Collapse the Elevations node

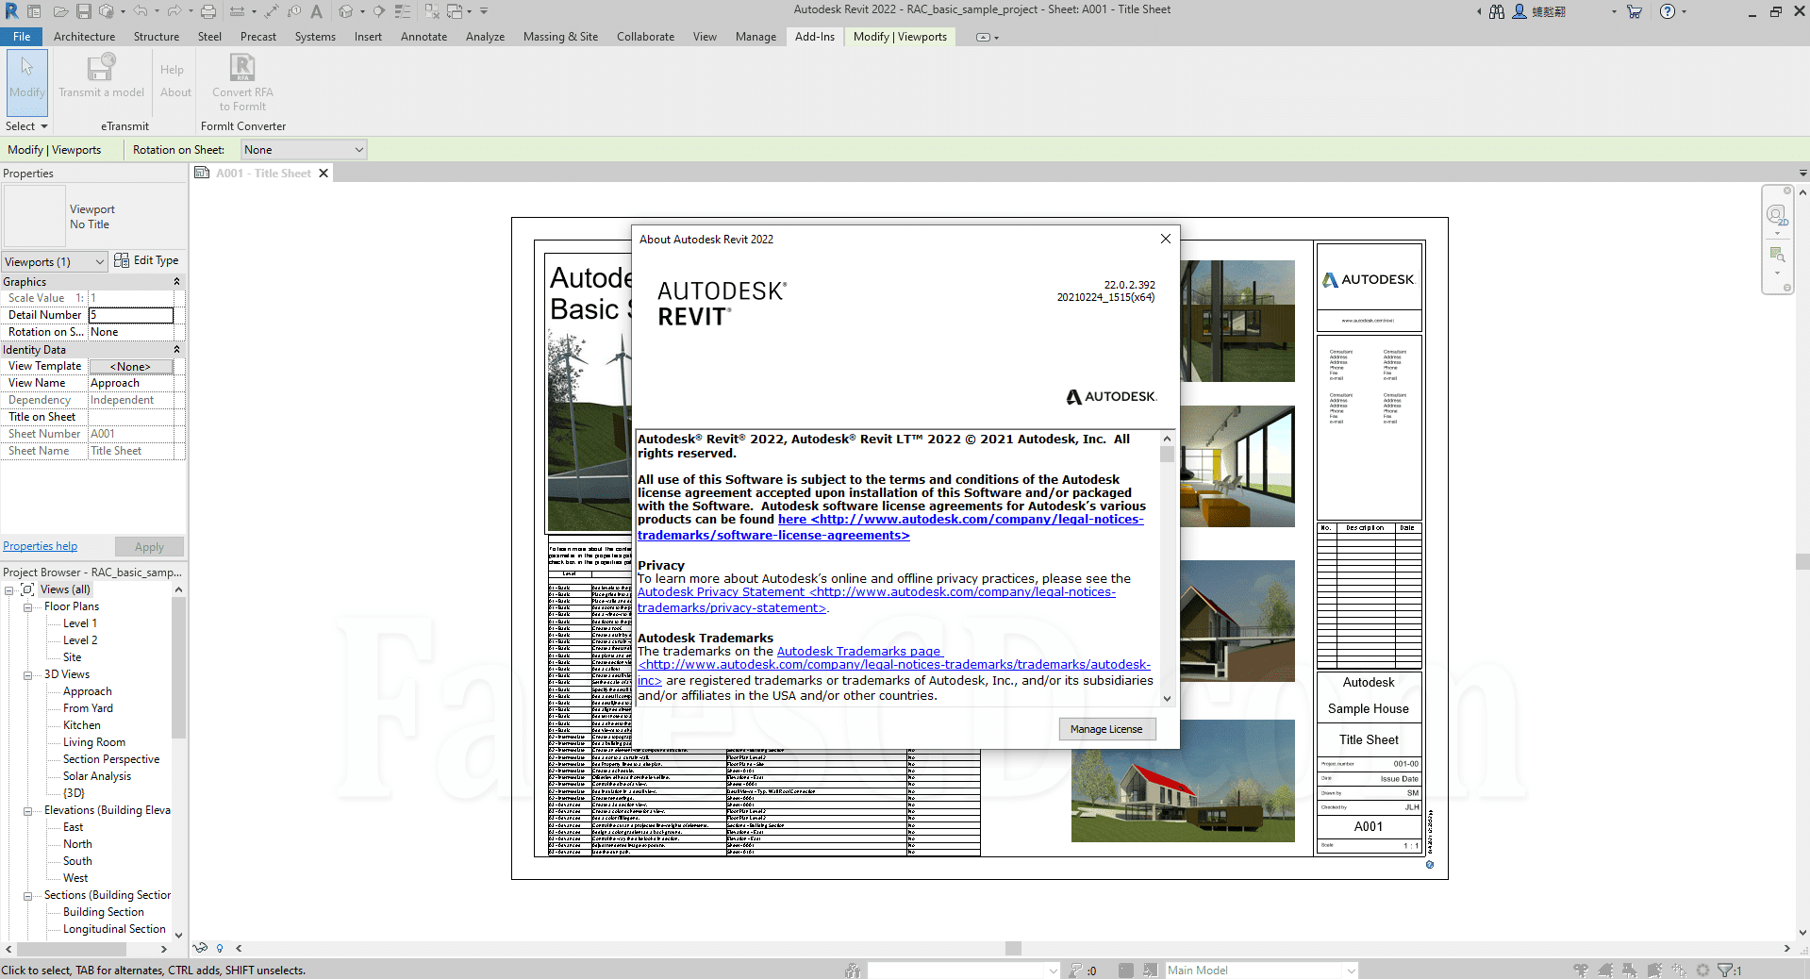(x=27, y=811)
